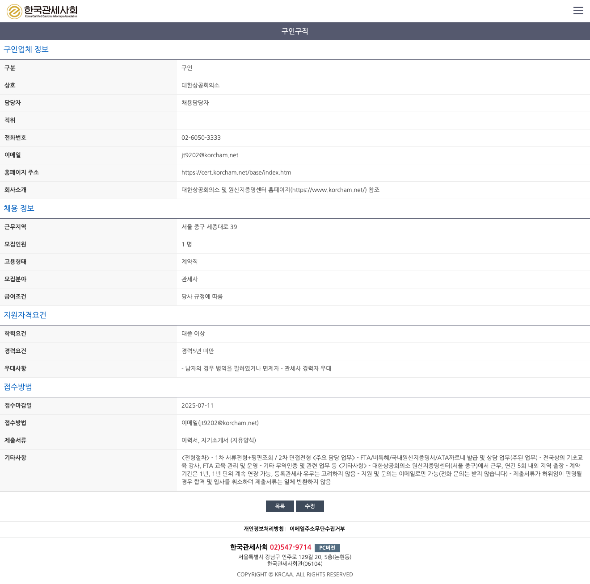
Task: Open the 개인정보처리방침 link
Action: [x=263, y=529]
